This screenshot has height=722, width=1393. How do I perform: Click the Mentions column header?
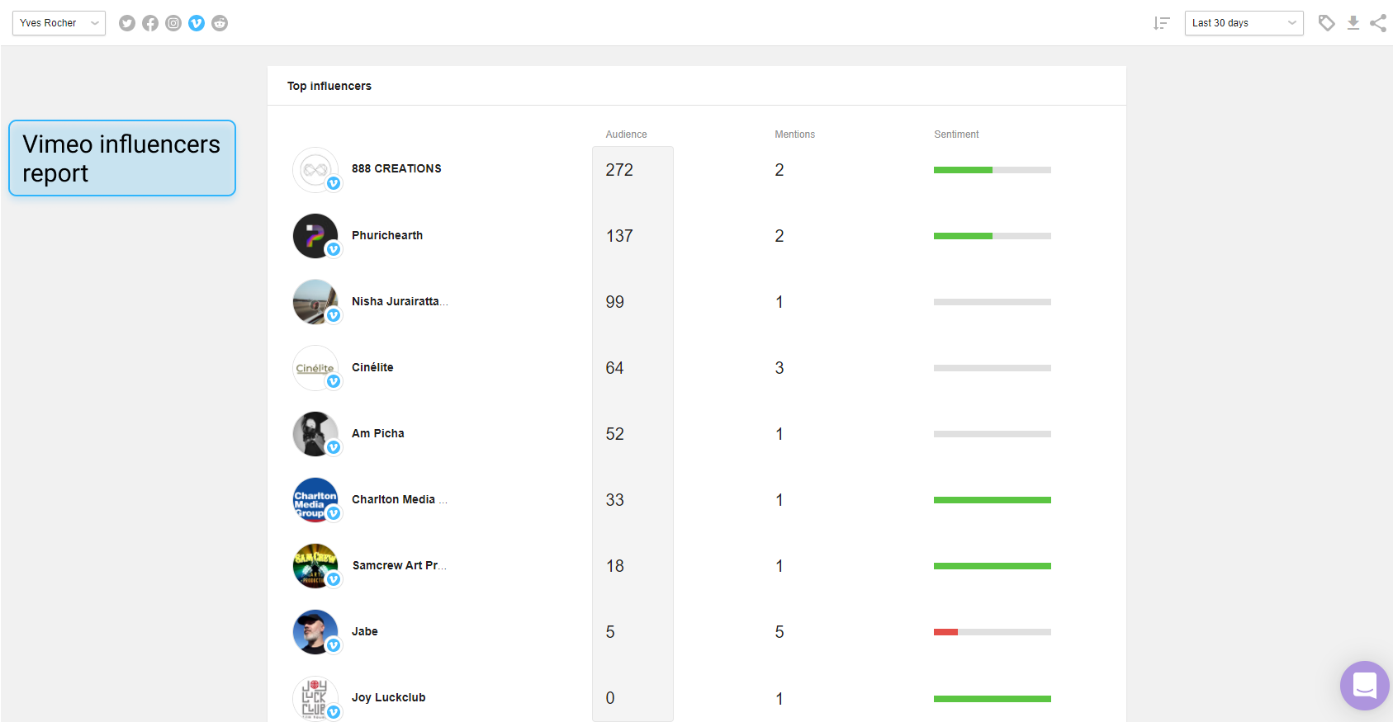point(794,134)
